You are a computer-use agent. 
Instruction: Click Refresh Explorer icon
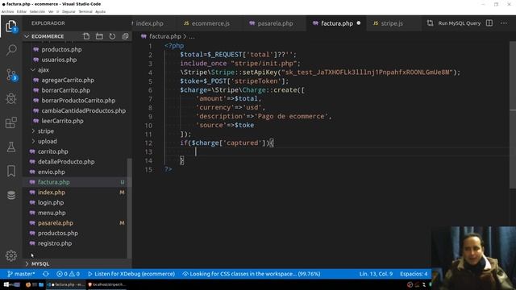click(112, 36)
